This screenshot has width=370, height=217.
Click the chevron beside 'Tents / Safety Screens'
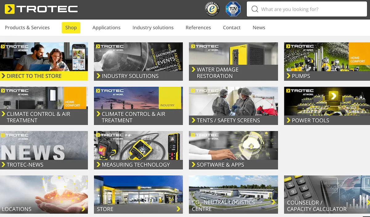click(193, 120)
